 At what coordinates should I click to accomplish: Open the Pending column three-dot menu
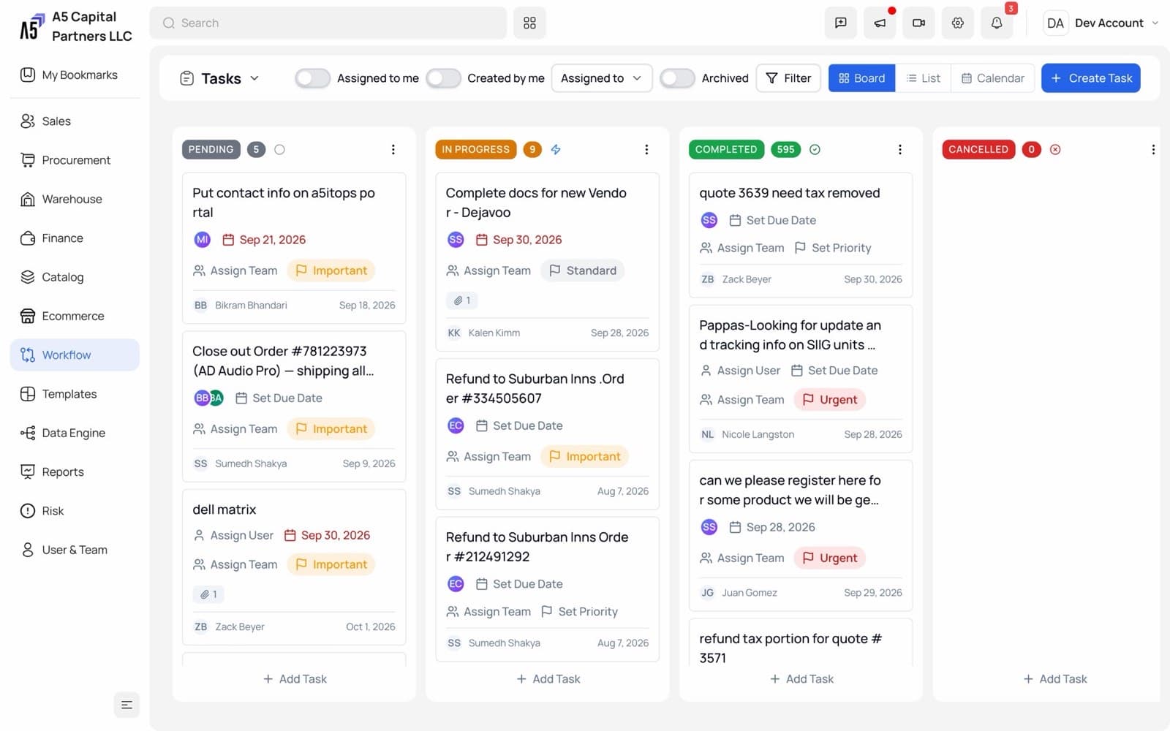point(393,150)
